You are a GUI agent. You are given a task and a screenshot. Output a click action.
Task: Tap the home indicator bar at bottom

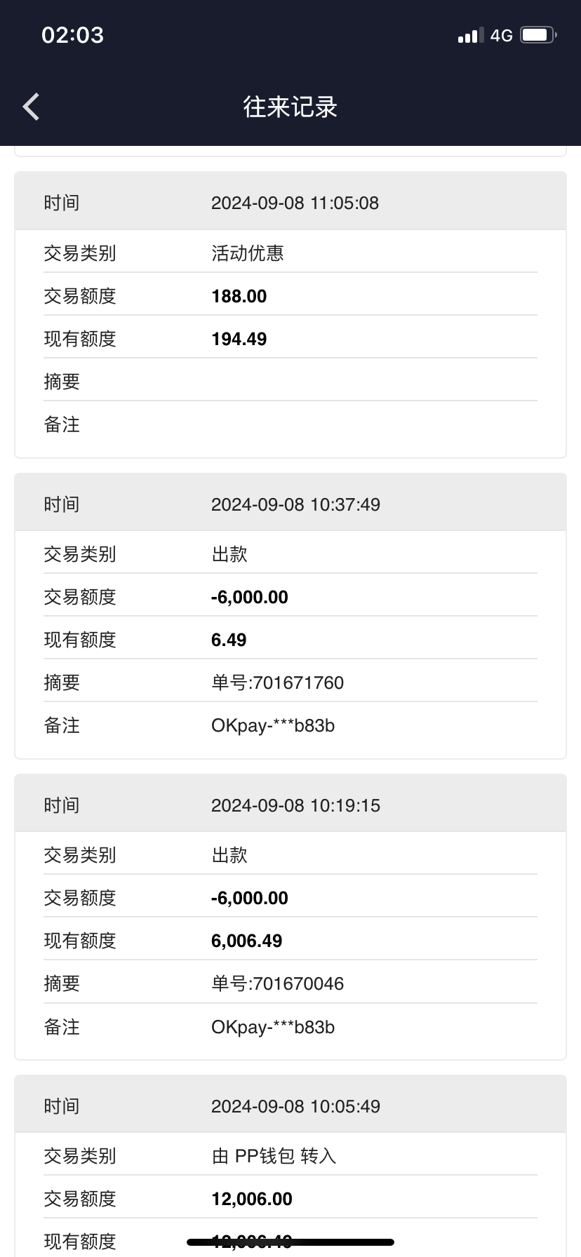click(290, 1242)
